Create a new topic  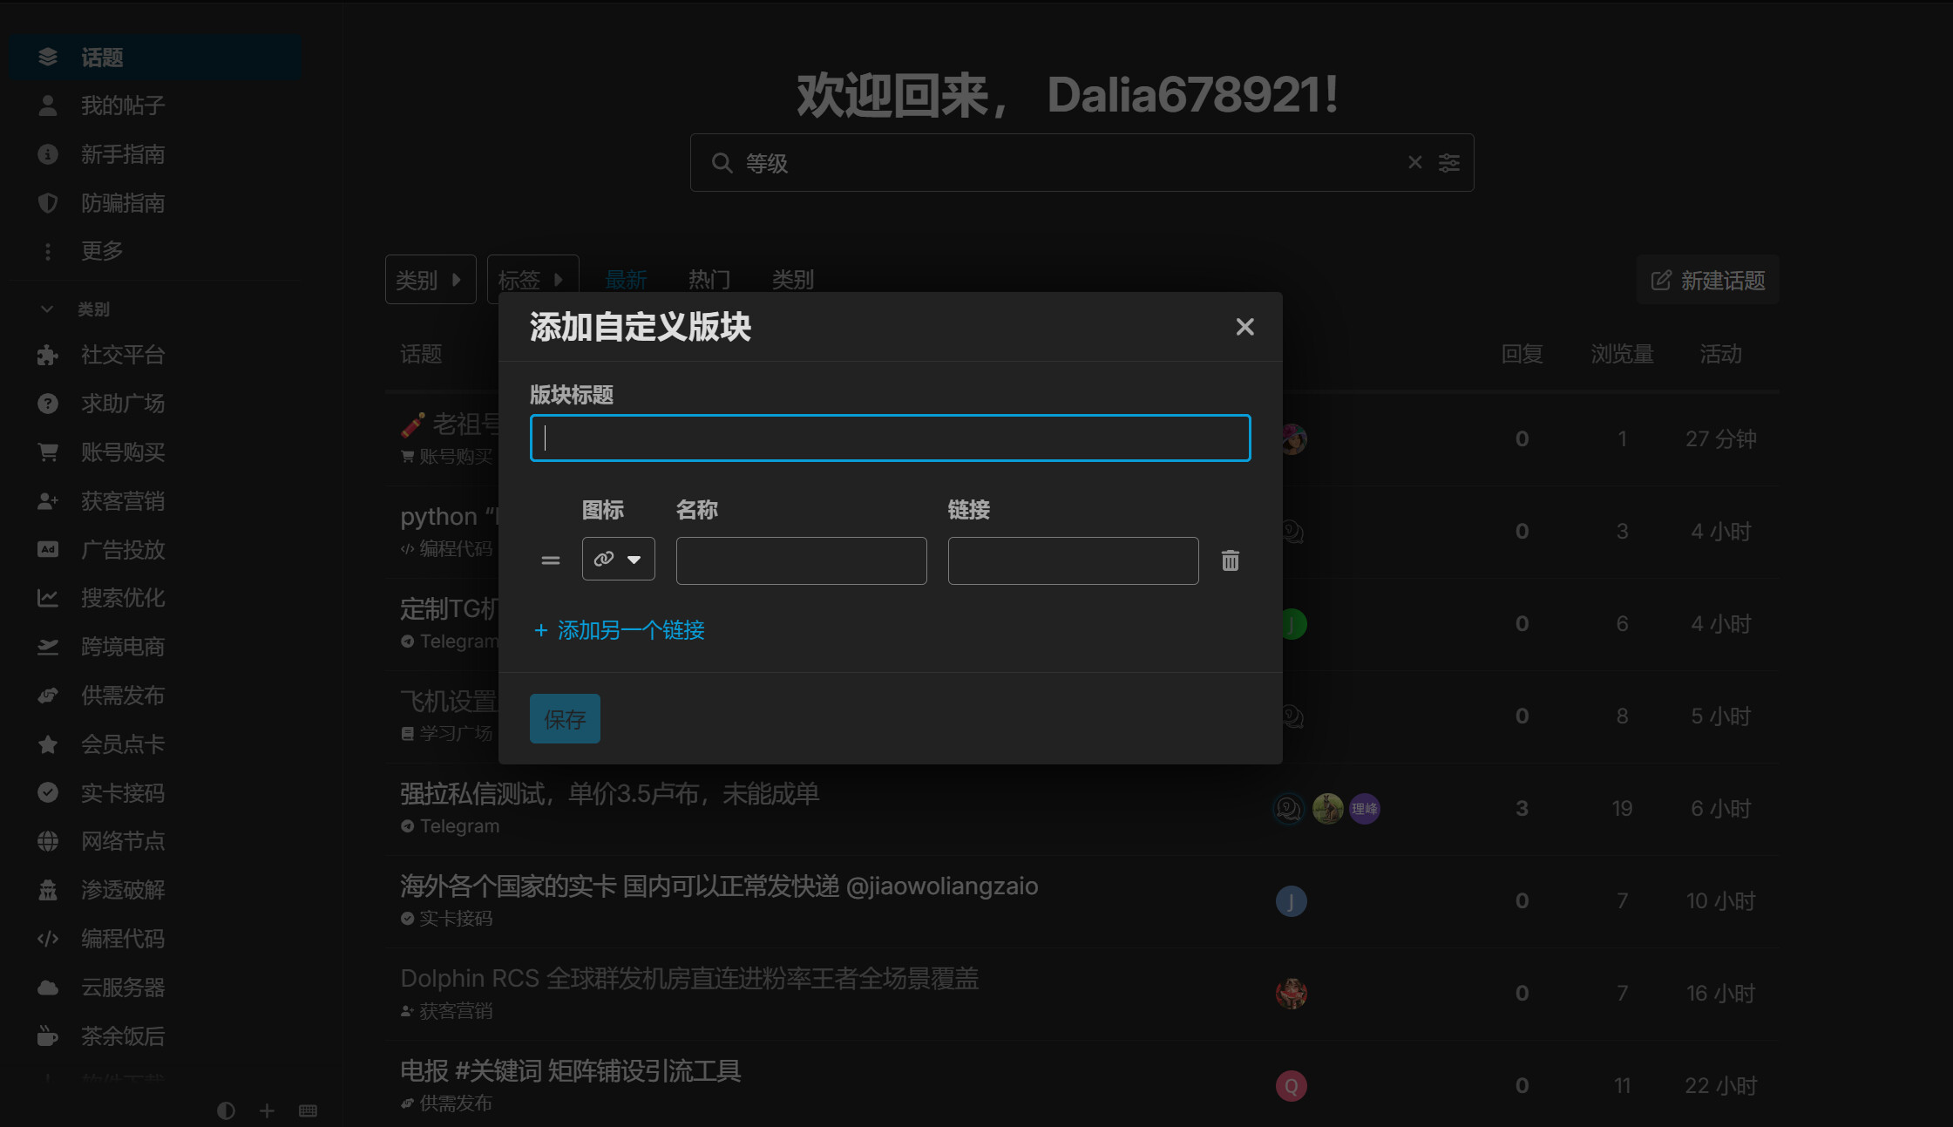(1707, 280)
